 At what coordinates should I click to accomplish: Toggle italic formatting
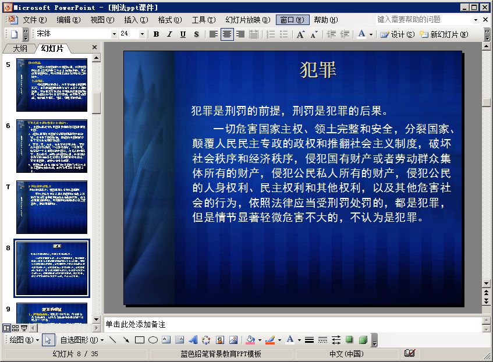click(169, 34)
